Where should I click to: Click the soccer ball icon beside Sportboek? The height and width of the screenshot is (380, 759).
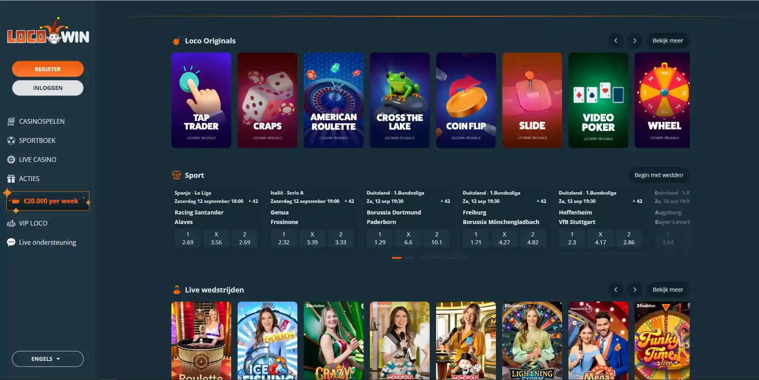pos(11,140)
